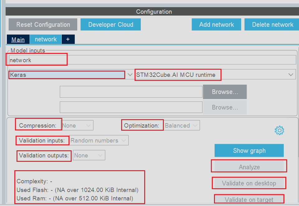
Task: Click the Used Flash status line
Action: click(78, 190)
